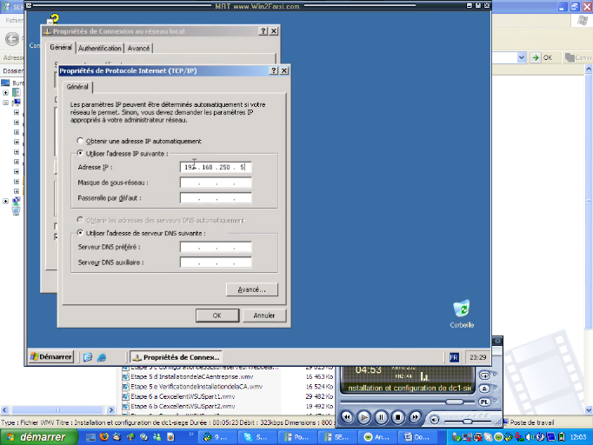Viewport: 593px width, 445px height.
Task: Stop playback in media player
Action: click(398, 417)
